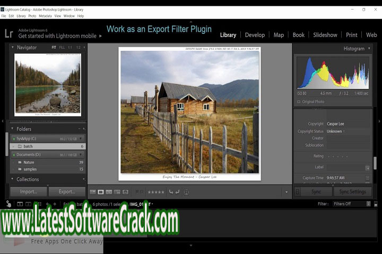Add new folder plus icon
This screenshot has width=382, height=254.
coord(84,129)
